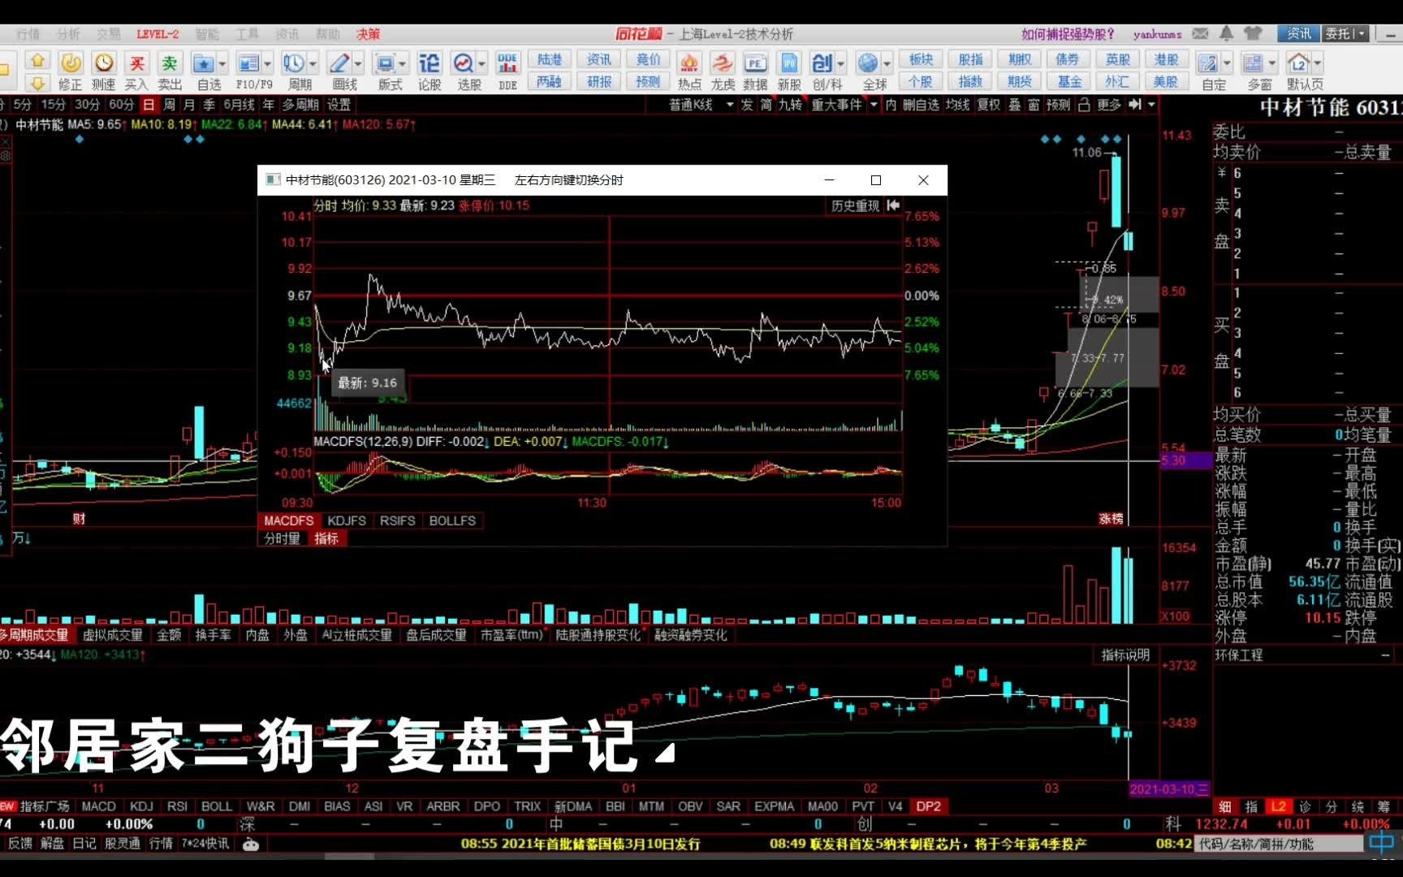Click the bottom horizontal scrollbar thumb

tap(349, 856)
